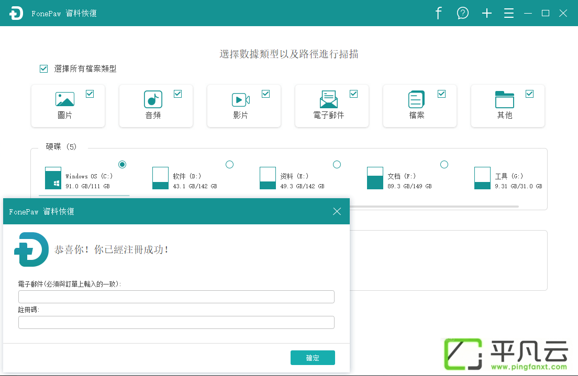Select 资料 (E:) drive radio button
Viewport: 578px width, 376px height.
[x=337, y=164]
